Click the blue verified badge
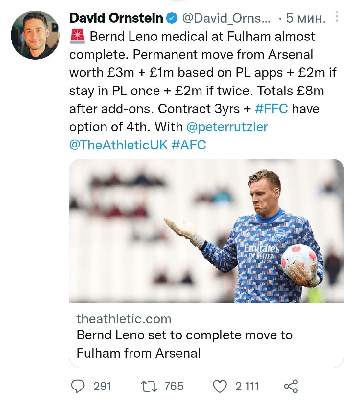The image size is (355, 402). point(172,18)
